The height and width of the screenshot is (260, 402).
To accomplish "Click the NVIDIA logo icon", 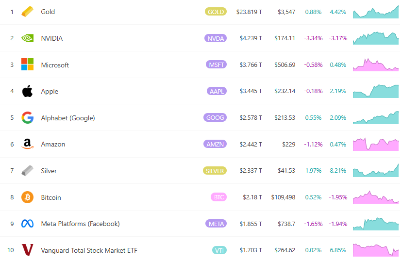I will (x=27, y=38).
